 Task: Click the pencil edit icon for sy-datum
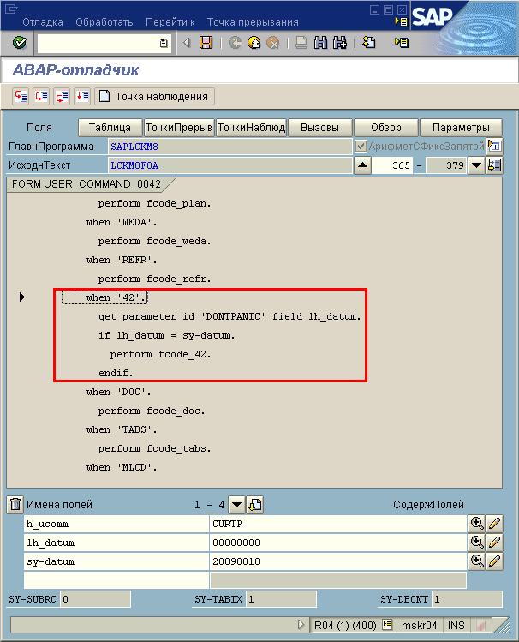click(x=494, y=561)
